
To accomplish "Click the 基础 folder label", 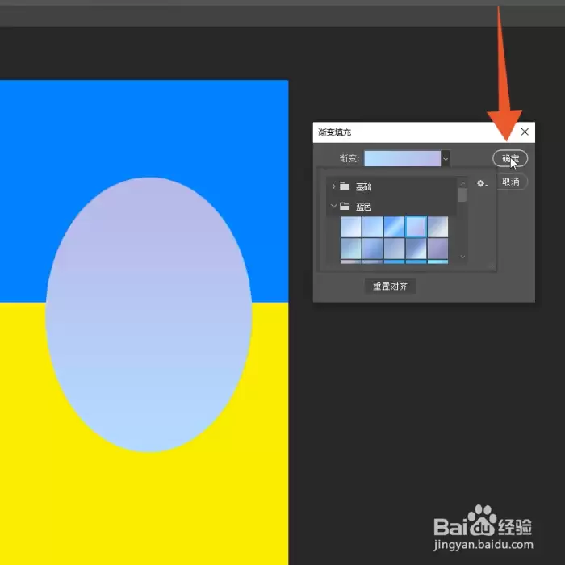I will (x=363, y=186).
